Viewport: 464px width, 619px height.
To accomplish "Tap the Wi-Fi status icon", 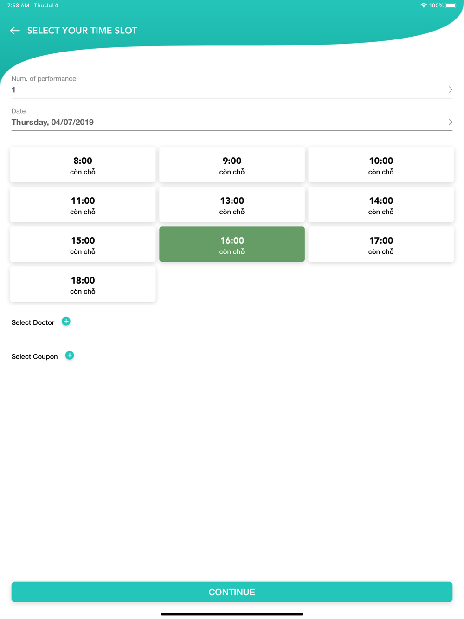I will click(x=423, y=6).
